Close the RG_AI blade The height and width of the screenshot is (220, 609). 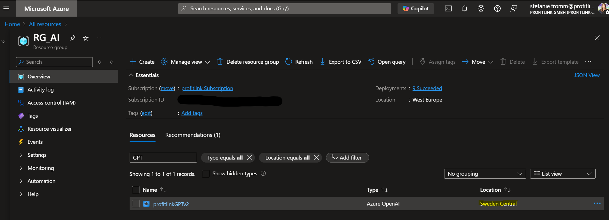[597, 38]
